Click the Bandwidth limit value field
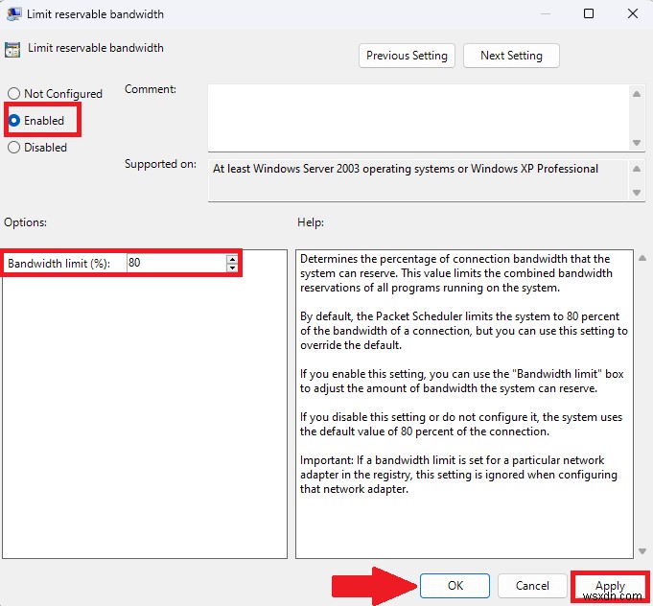The image size is (653, 606). point(176,263)
